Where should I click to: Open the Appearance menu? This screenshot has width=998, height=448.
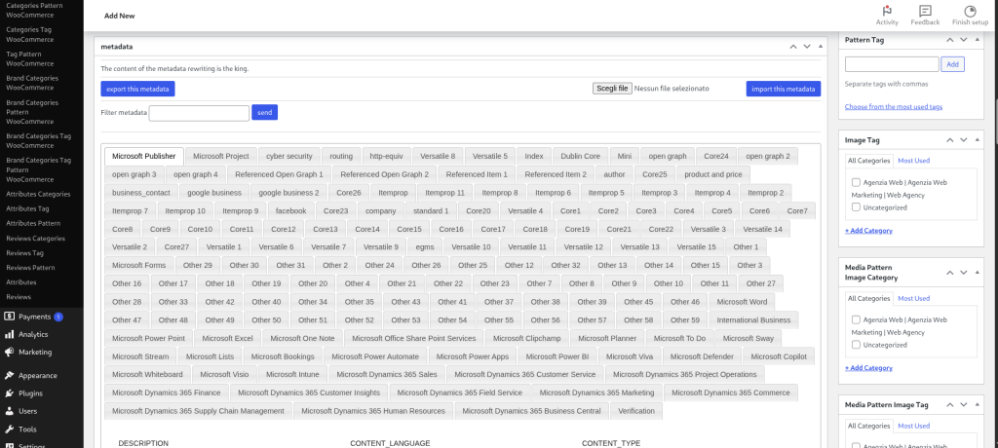click(x=38, y=375)
